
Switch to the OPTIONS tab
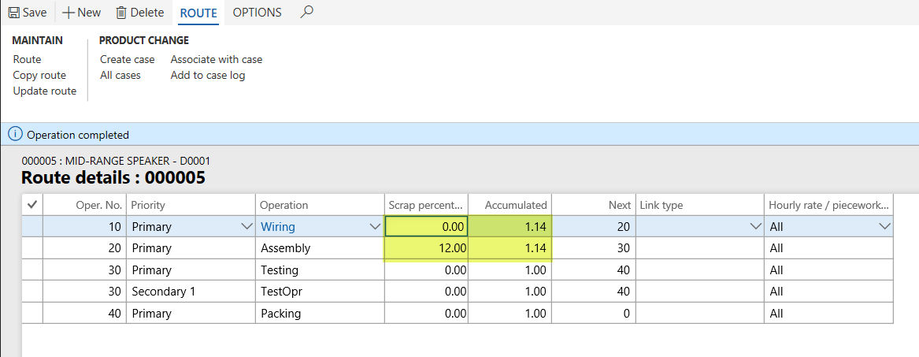tap(257, 13)
